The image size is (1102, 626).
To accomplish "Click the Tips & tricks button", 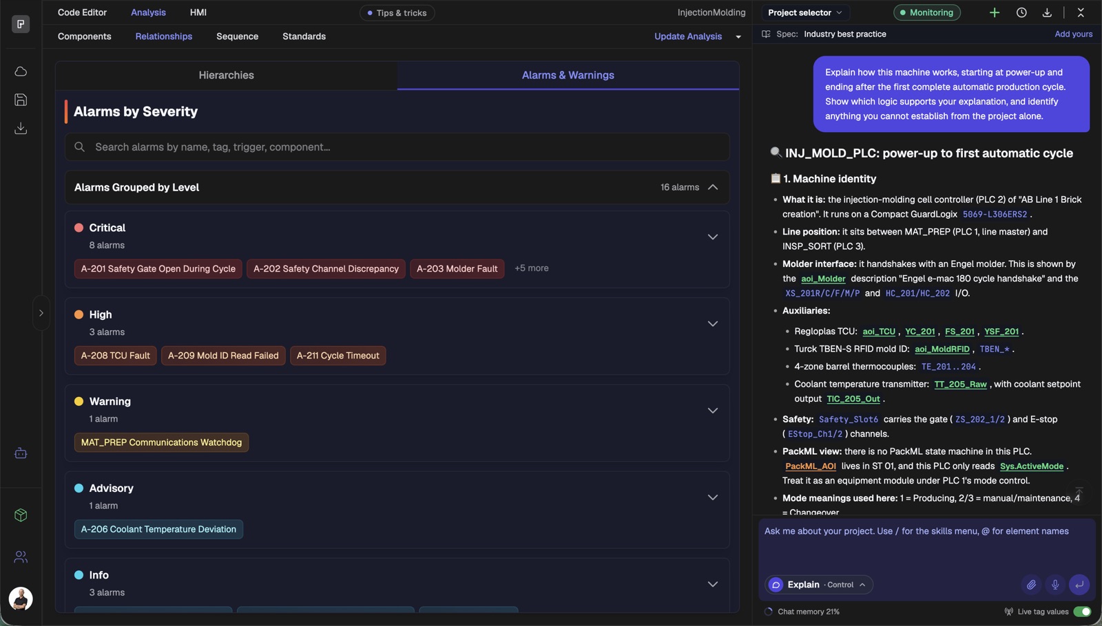I will click(397, 13).
